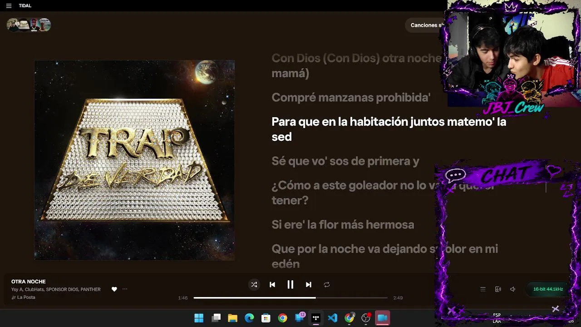Toggle shuffle playback
Image resolution: width=581 pixels, height=327 pixels.
click(254, 285)
